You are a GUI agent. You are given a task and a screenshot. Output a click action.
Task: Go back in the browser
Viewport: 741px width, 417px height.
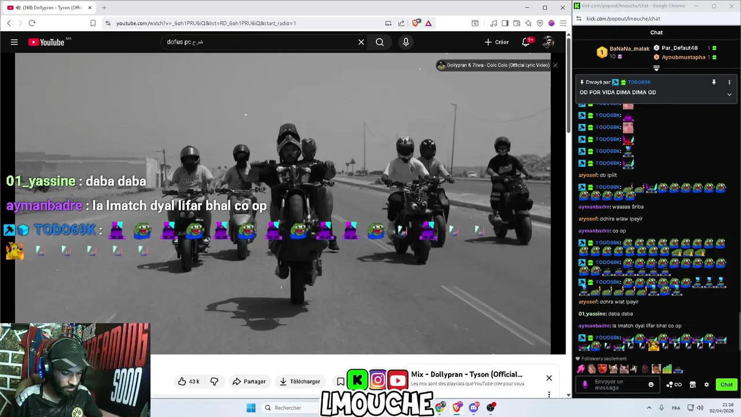tap(9, 23)
